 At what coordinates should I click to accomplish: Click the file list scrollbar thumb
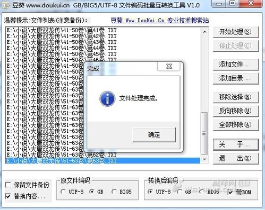pos(204,133)
